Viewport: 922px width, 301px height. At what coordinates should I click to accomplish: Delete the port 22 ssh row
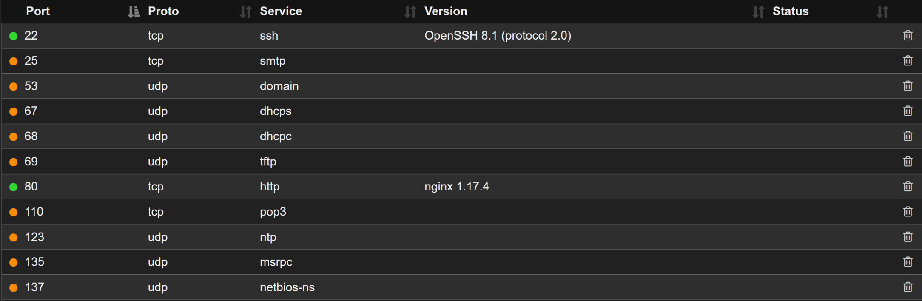tap(908, 36)
